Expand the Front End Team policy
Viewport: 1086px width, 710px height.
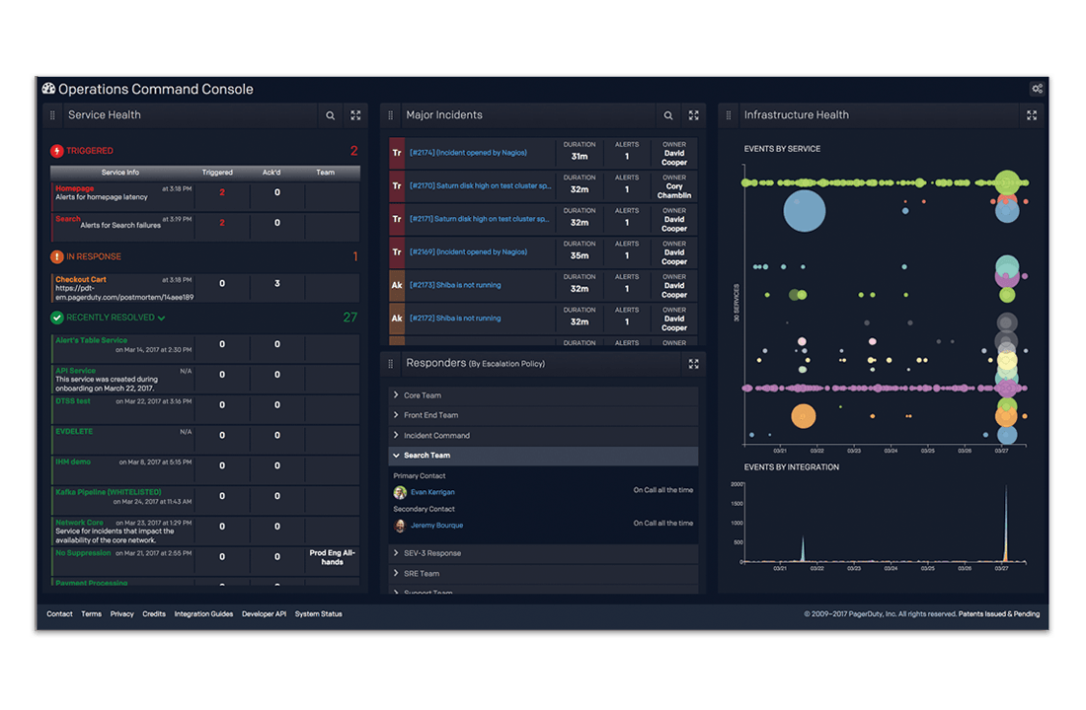coord(396,415)
